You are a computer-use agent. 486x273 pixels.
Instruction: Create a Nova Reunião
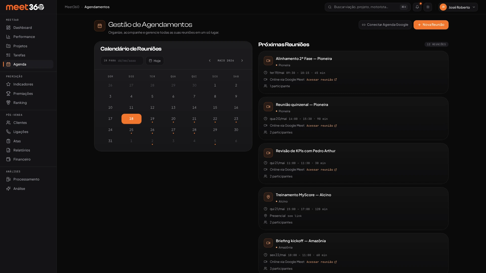(431, 25)
